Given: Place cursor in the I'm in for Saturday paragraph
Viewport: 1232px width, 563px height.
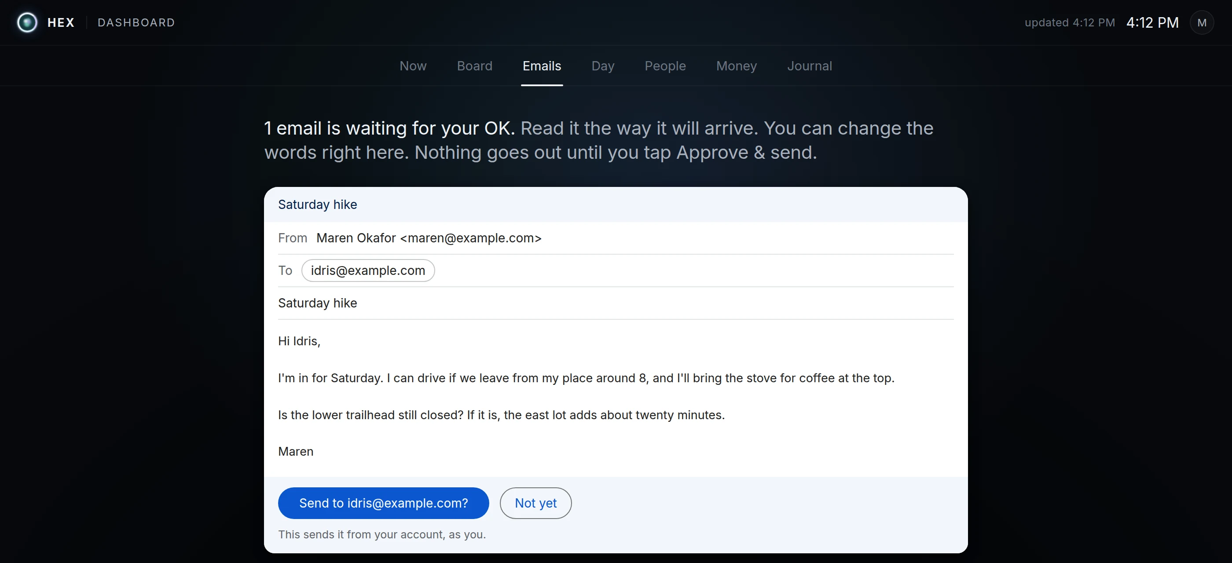Looking at the screenshot, I should 586,377.
